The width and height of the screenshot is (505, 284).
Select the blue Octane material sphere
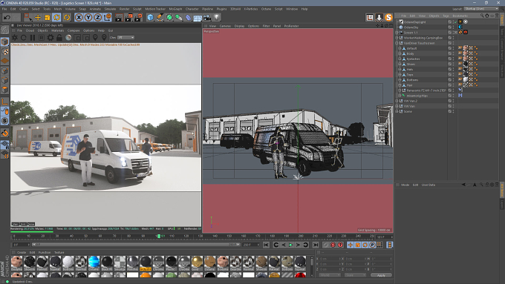(x=94, y=262)
